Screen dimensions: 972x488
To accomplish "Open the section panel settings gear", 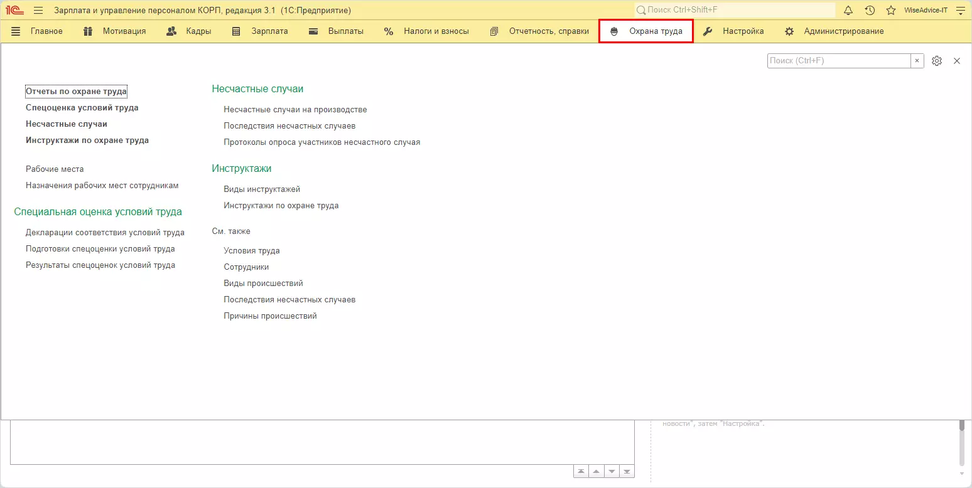I will tap(937, 61).
